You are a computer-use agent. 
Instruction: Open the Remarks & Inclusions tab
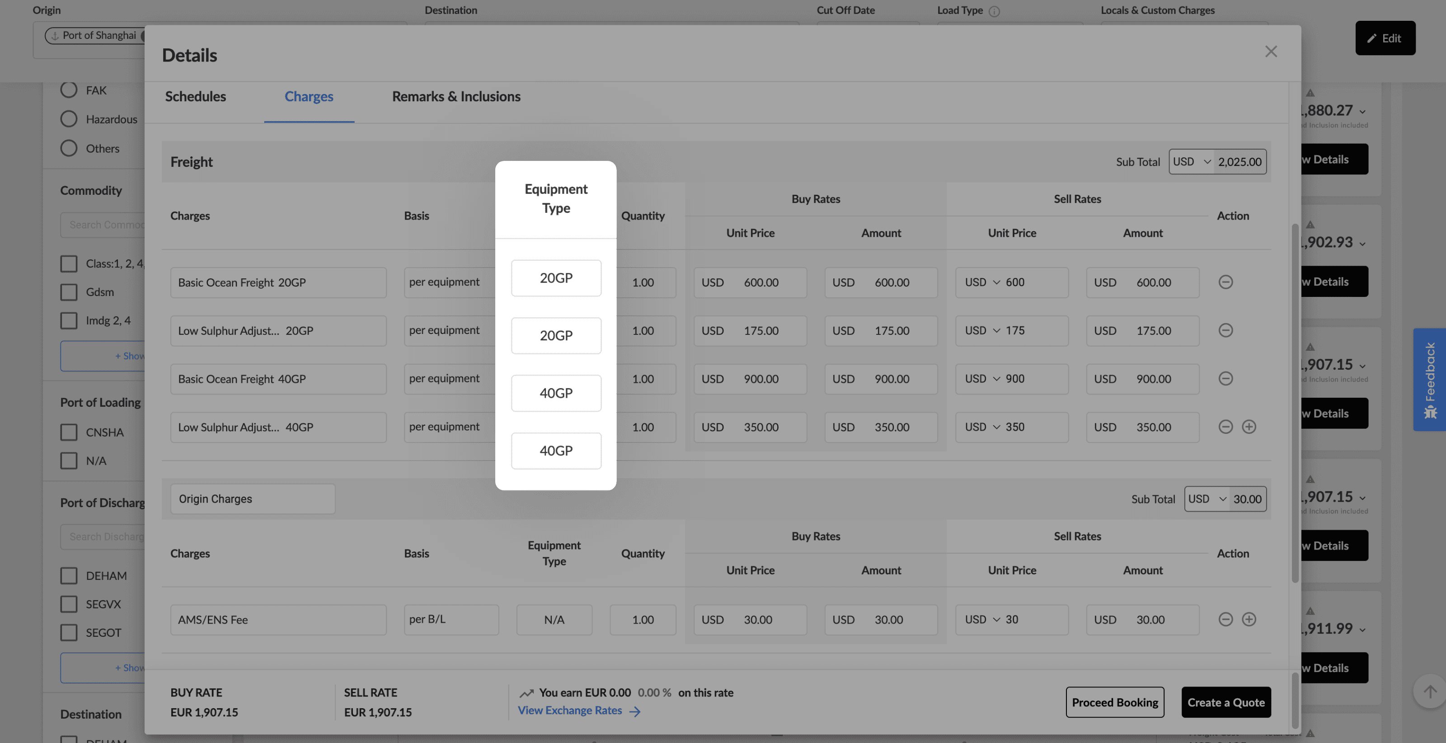(456, 97)
